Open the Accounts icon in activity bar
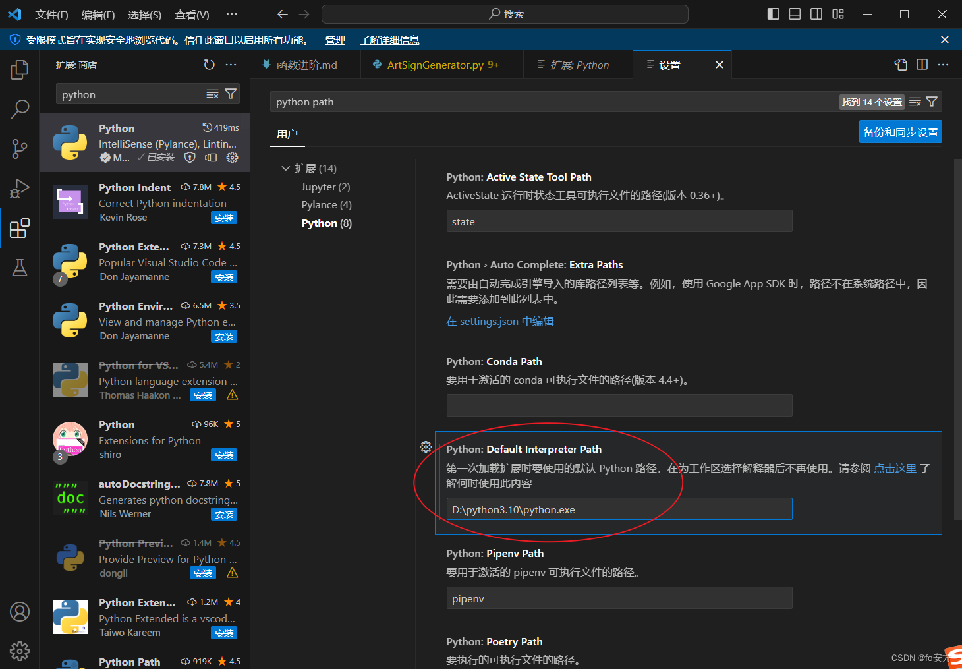 click(x=20, y=612)
